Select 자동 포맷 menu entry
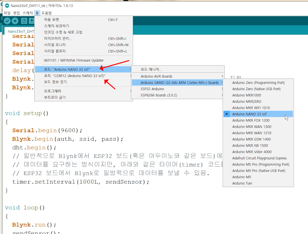 pos(84,20)
